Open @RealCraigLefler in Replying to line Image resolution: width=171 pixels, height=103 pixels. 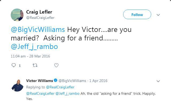pyautogui.click(x=60, y=87)
